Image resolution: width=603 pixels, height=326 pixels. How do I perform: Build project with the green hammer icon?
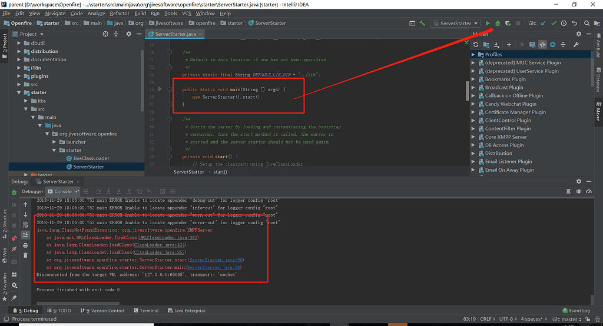pyautogui.click(x=422, y=23)
